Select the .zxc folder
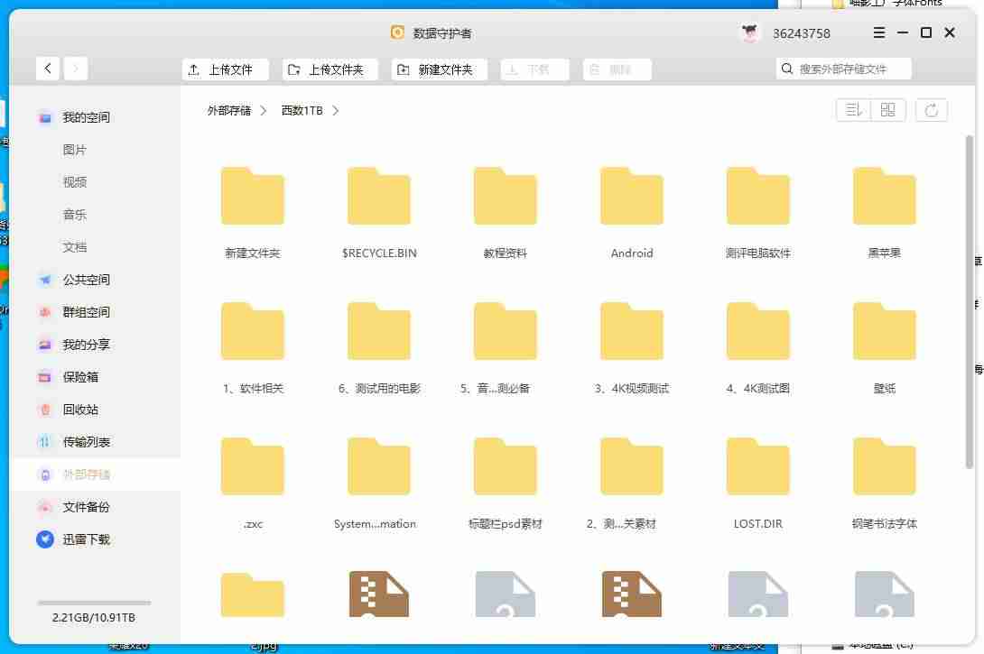 click(252, 466)
